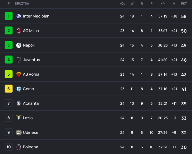Click the Lazio eagle crest
This screenshot has width=192, height=154.
pyautogui.click(x=19, y=117)
